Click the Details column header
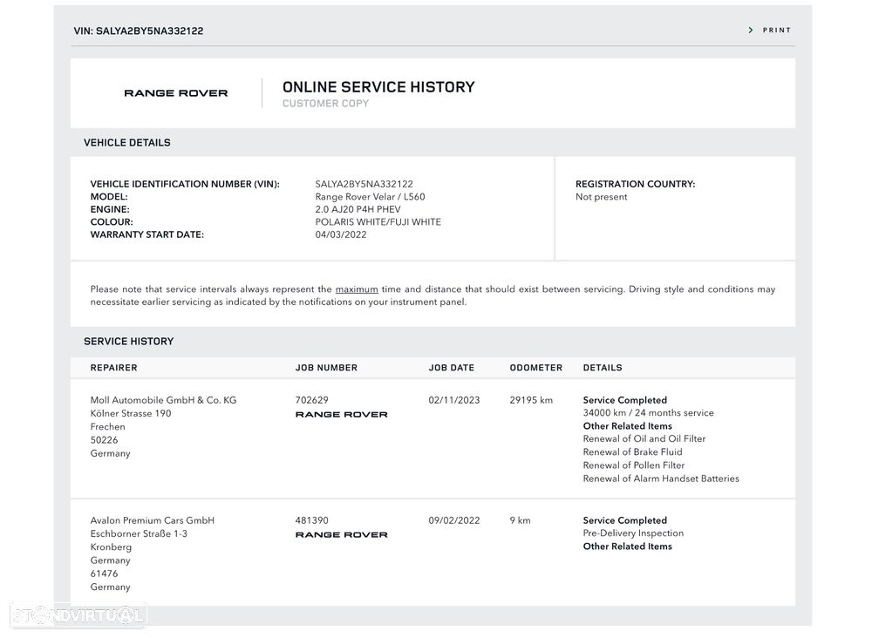The width and height of the screenshot is (872, 638). coord(603,368)
